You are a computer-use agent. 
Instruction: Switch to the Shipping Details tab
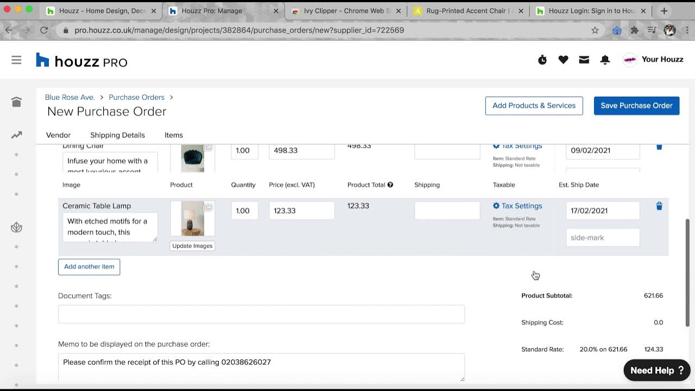(x=117, y=135)
